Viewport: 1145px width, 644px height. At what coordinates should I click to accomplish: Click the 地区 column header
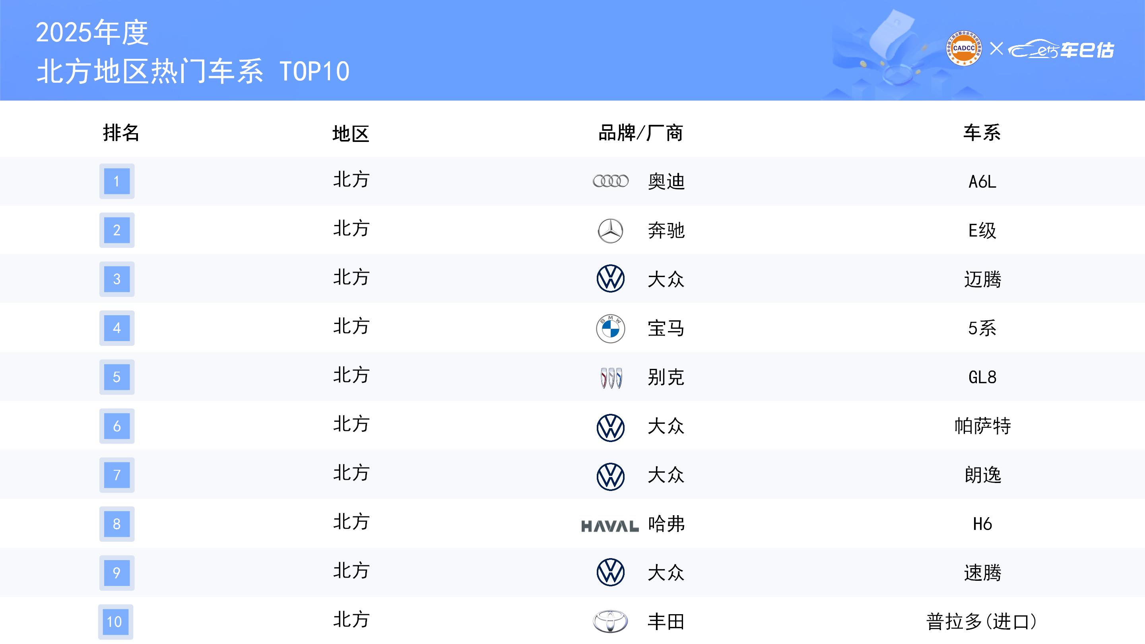[x=351, y=134]
